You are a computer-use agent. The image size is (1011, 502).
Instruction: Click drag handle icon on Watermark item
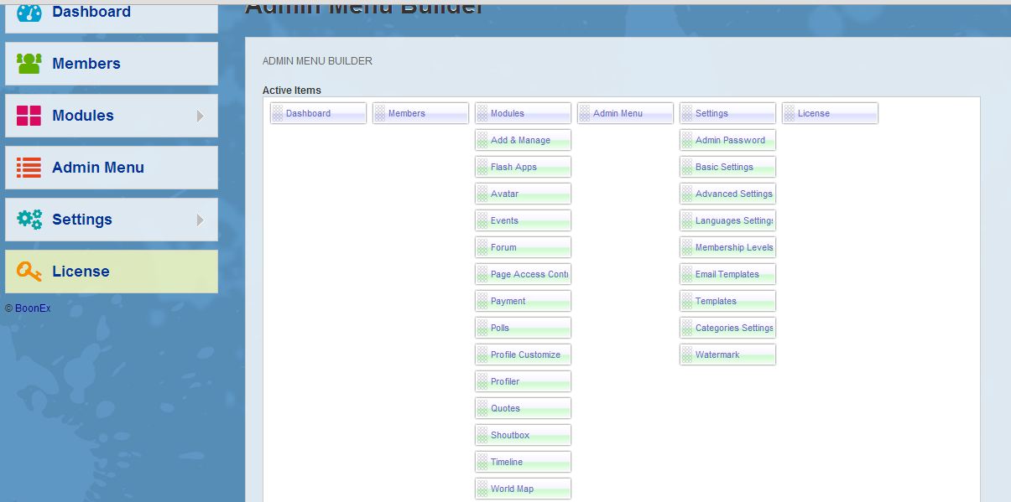687,355
